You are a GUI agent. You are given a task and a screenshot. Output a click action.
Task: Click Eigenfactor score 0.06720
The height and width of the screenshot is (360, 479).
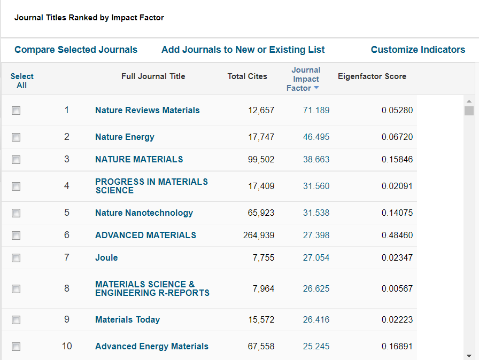point(397,137)
